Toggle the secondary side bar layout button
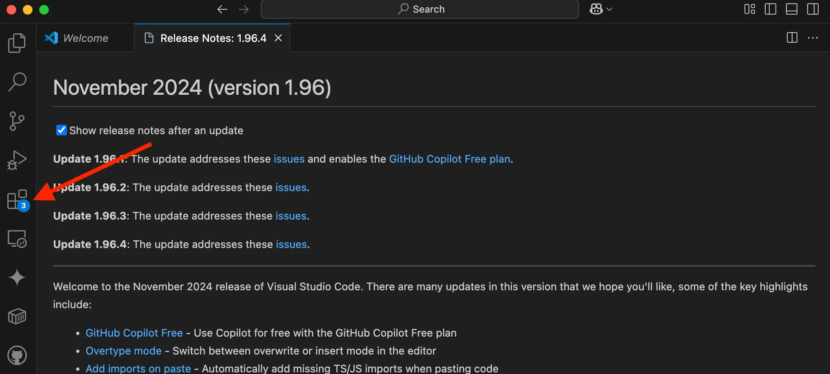 tap(812, 9)
